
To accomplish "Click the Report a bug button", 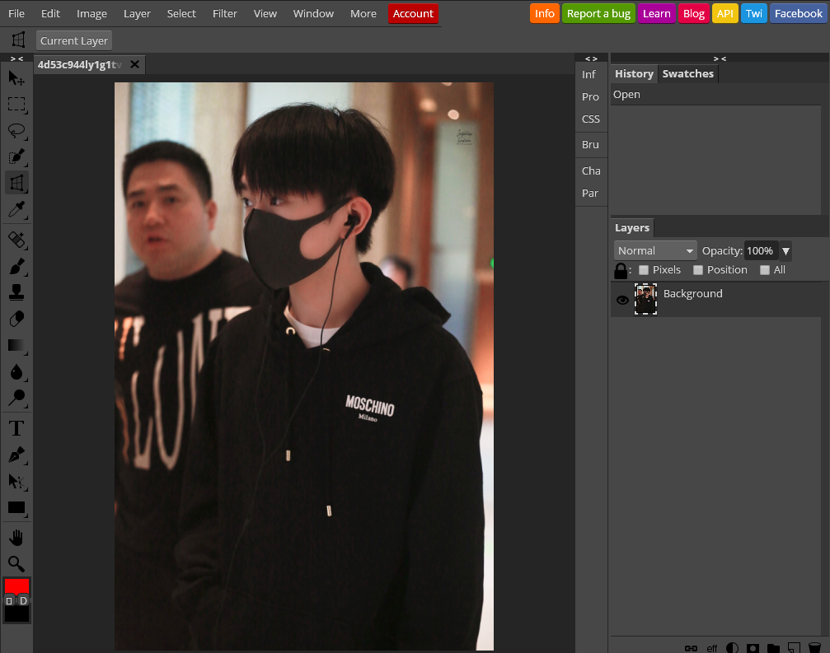I will pos(598,14).
